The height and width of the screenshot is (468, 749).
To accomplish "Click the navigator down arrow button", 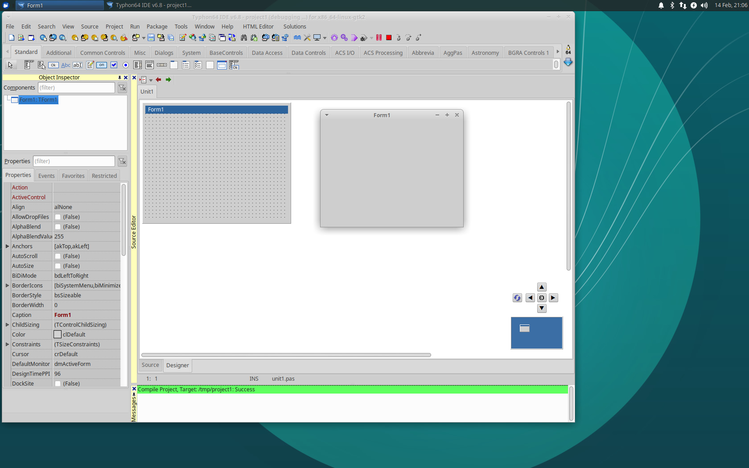I will coord(542,308).
